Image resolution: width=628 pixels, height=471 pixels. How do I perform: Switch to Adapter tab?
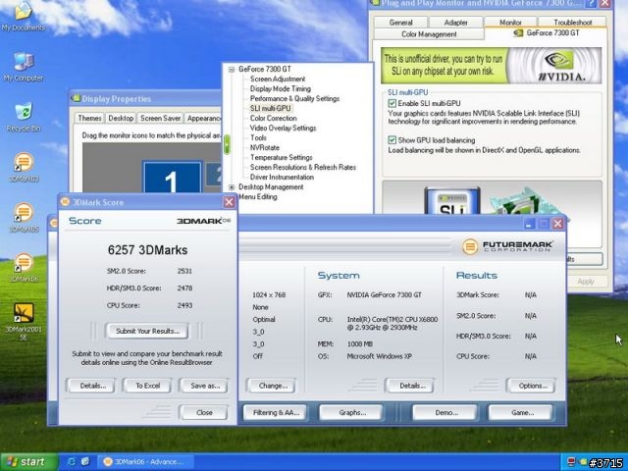click(455, 23)
